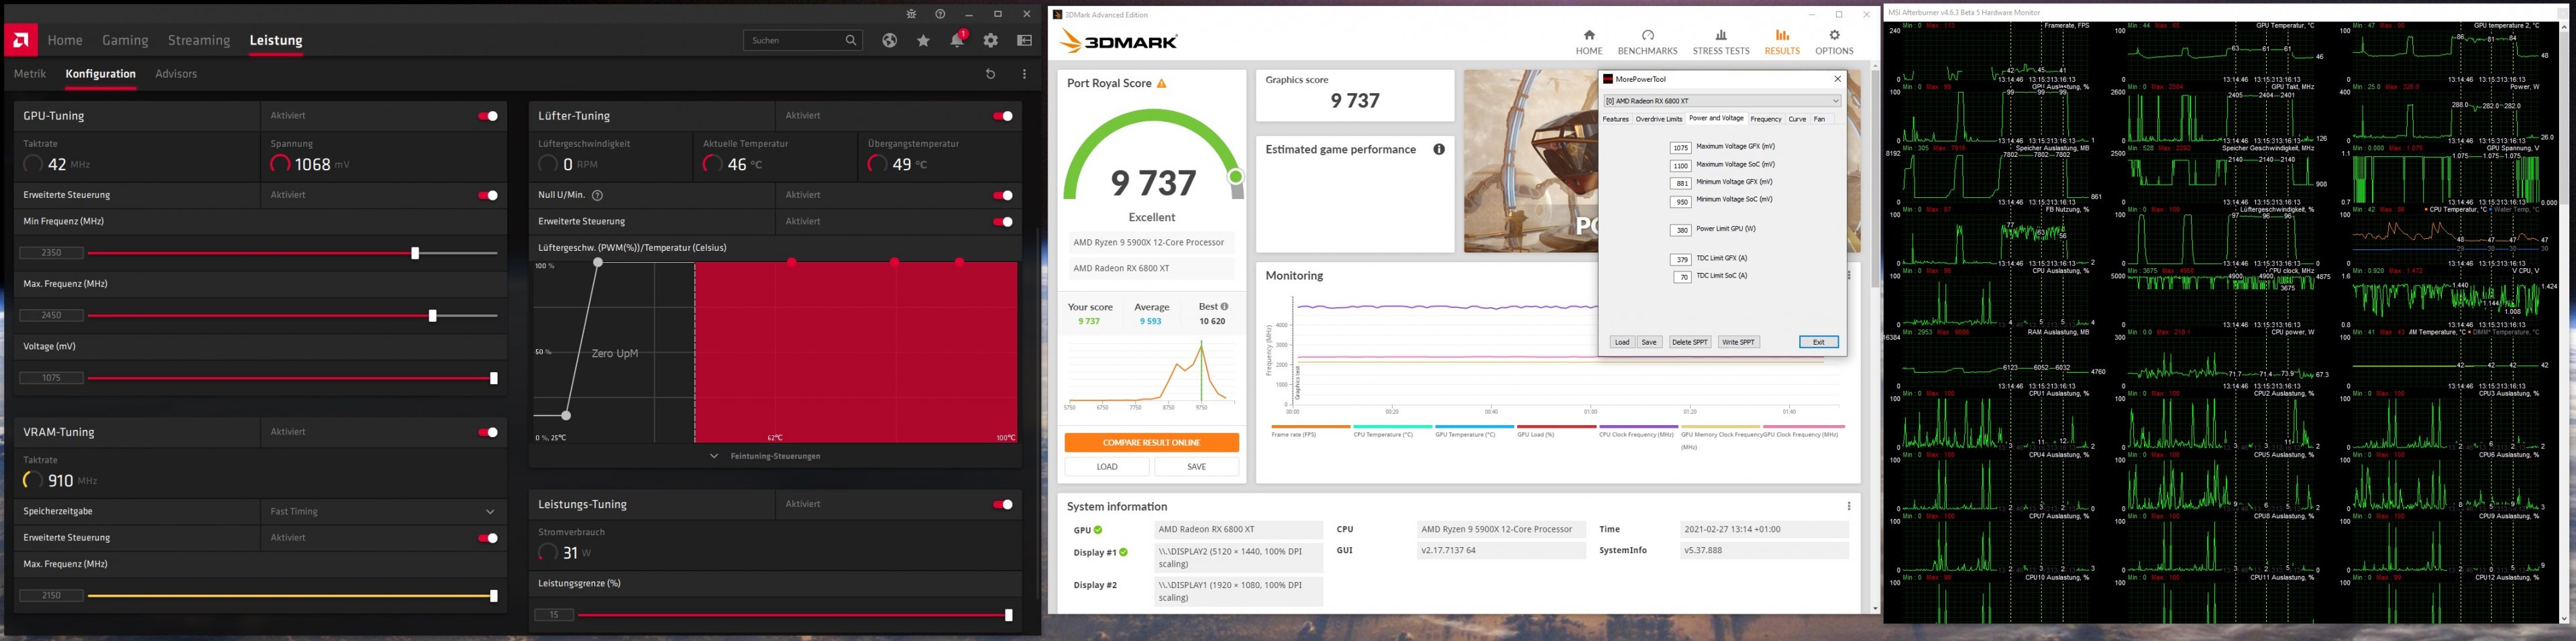
Task: Click the Power Limit GPU value field
Action: pyautogui.click(x=1681, y=230)
